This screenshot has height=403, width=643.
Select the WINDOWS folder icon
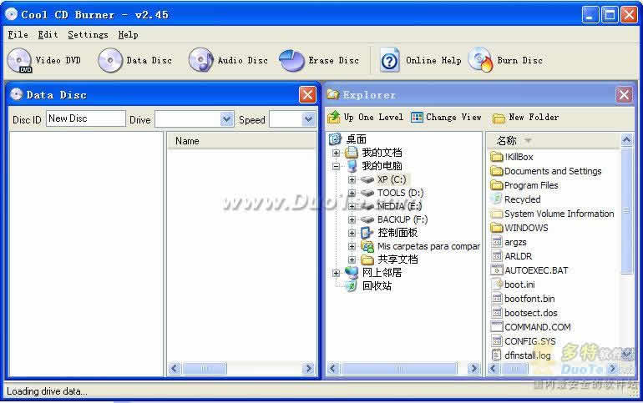pos(497,228)
